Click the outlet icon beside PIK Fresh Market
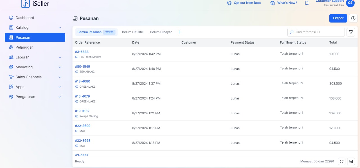The height and width of the screenshot is (168, 360). [x=77, y=57]
